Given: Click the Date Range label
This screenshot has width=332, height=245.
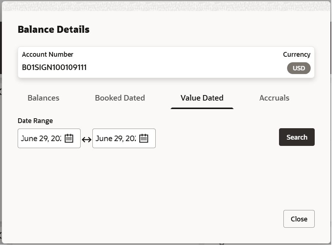Looking at the screenshot, I should point(35,121).
